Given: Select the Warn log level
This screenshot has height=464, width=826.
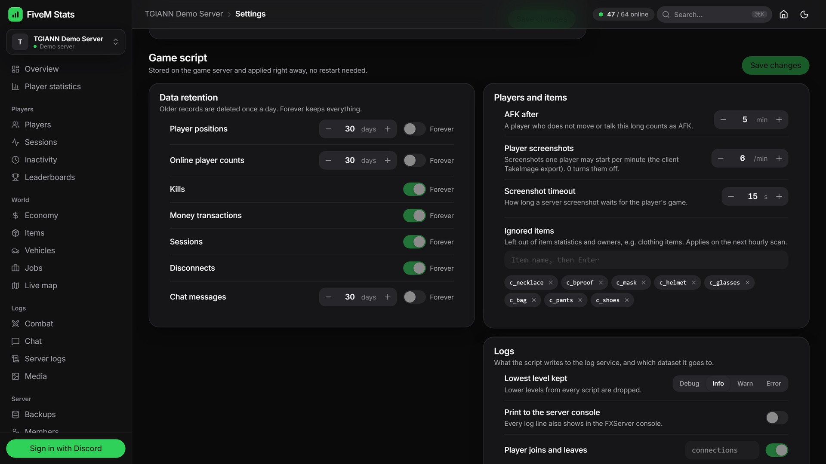Looking at the screenshot, I should tap(745, 384).
